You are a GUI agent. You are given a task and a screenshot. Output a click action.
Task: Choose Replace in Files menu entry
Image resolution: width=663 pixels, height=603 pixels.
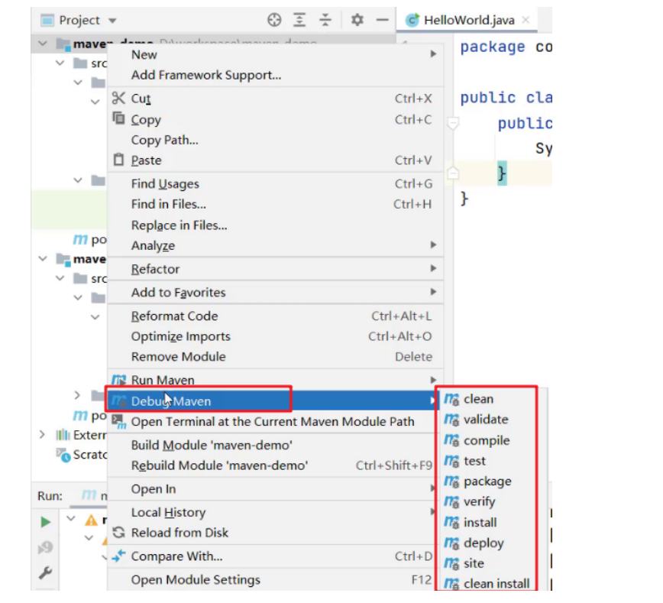coord(275,225)
